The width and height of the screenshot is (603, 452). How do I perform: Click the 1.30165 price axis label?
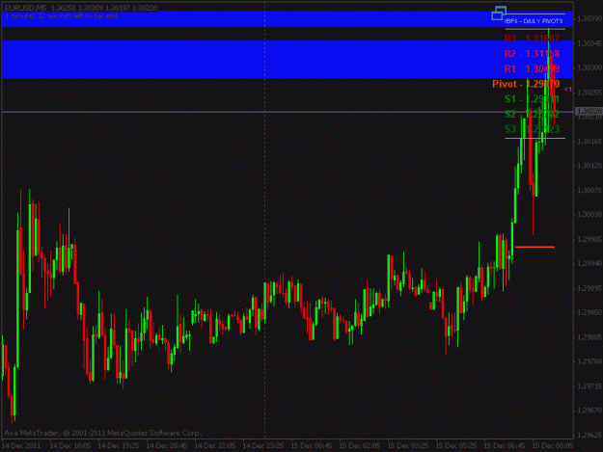(x=589, y=142)
